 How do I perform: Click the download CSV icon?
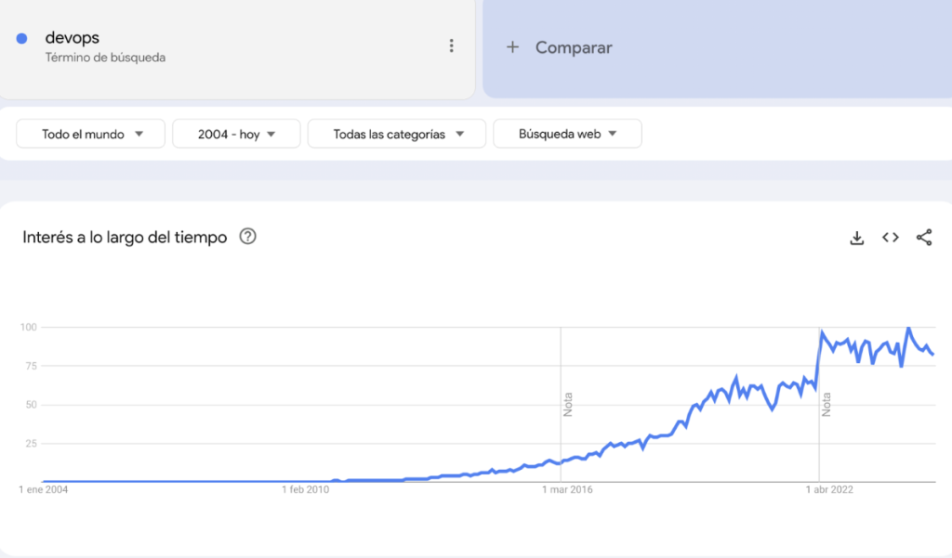(x=857, y=238)
